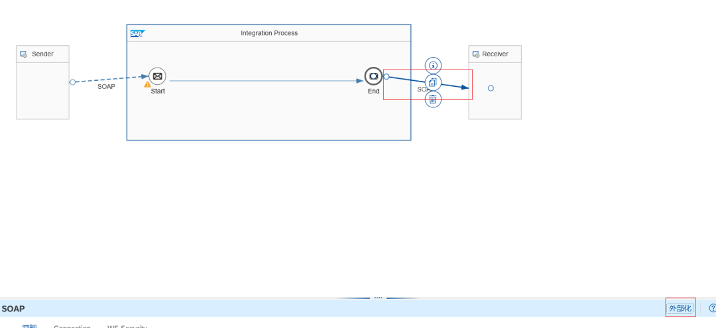Click the SAP logo in Integration Process
Screen dimensions: 716x328
[137, 33]
